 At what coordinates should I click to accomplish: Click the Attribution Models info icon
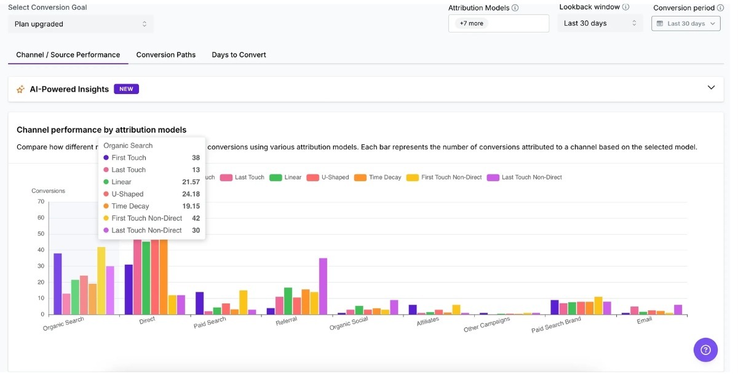pos(515,8)
